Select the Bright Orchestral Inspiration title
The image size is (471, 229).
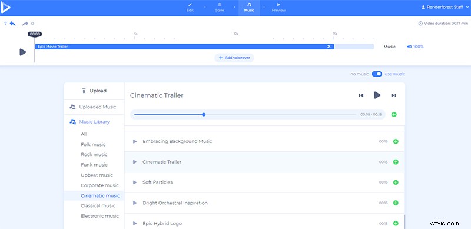175,203
